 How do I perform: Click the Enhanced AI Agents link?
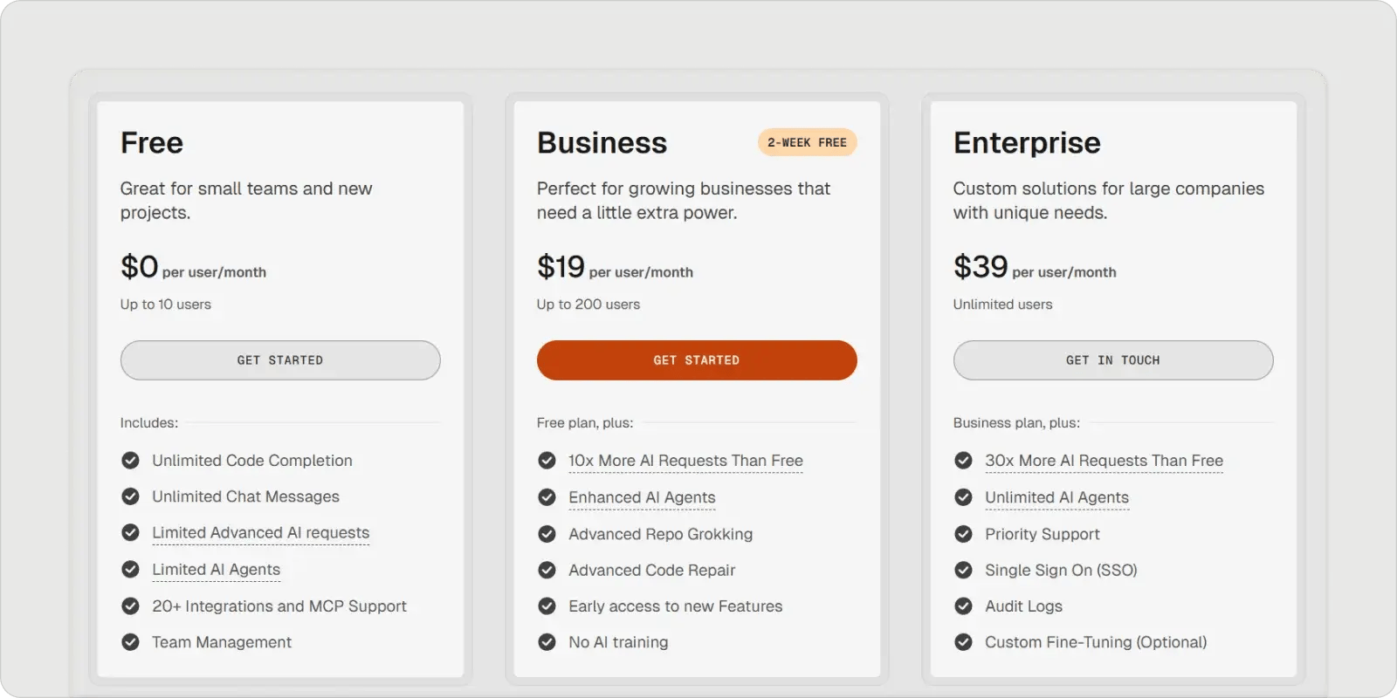642,497
